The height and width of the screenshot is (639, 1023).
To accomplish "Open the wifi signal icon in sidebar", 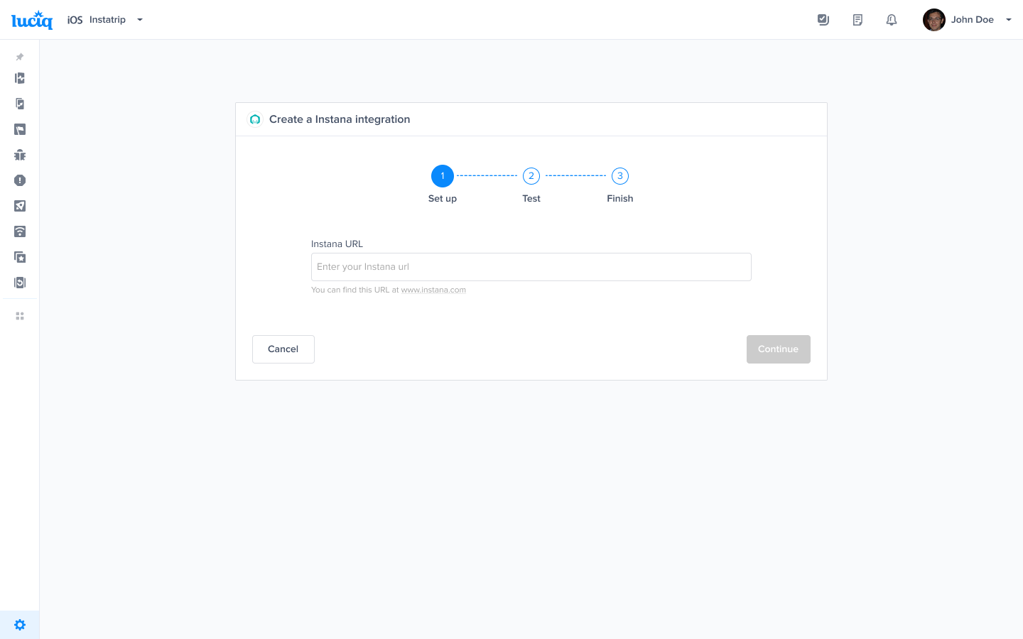I will tap(20, 231).
